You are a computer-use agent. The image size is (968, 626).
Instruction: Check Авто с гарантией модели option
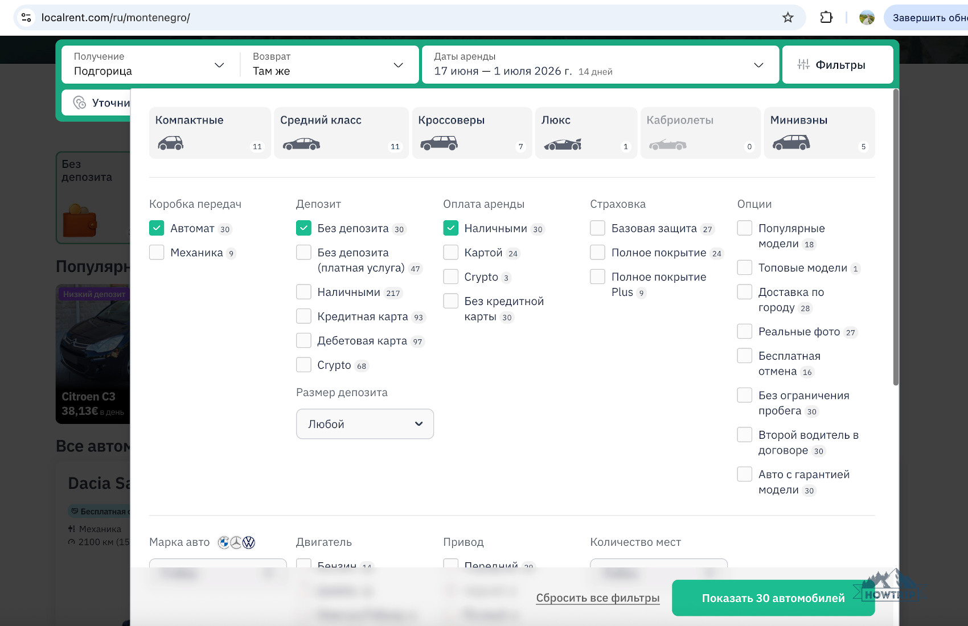[744, 474]
